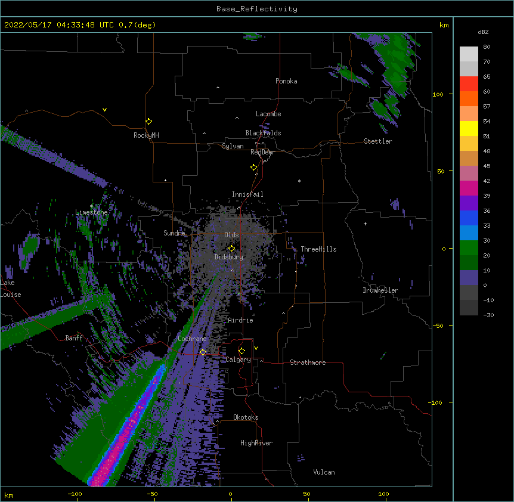Select the Limestone label

[91, 212]
